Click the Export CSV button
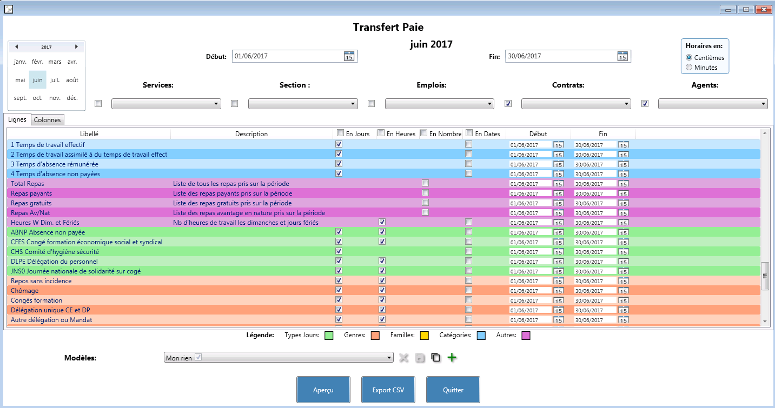The image size is (775, 408). click(388, 390)
